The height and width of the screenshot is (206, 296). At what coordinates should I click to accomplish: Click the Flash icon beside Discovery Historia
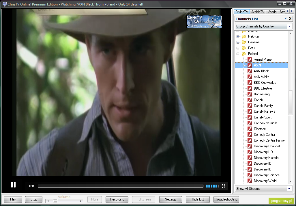(250, 158)
